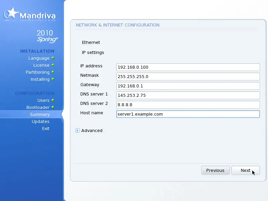Click the Next button
This screenshot has height=201, width=268.
tap(246, 171)
